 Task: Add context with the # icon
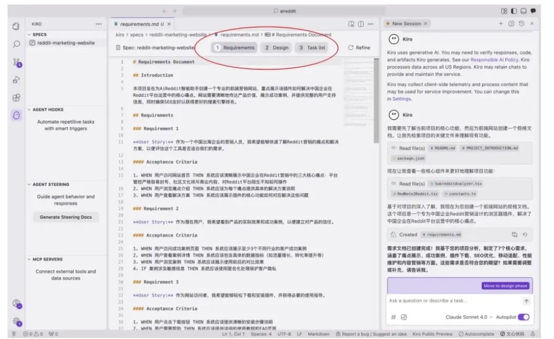[x=393, y=317]
